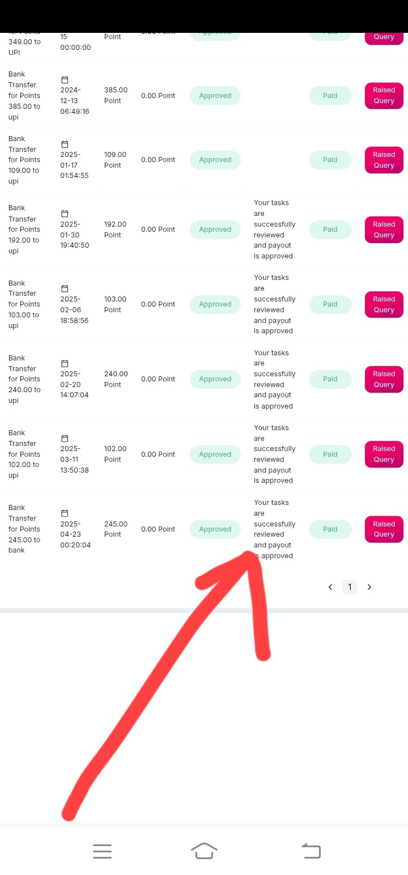The height and width of the screenshot is (875, 408).
Task: Click the Approved badge for 192.00 points
Action: pyautogui.click(x=215, y=230)
